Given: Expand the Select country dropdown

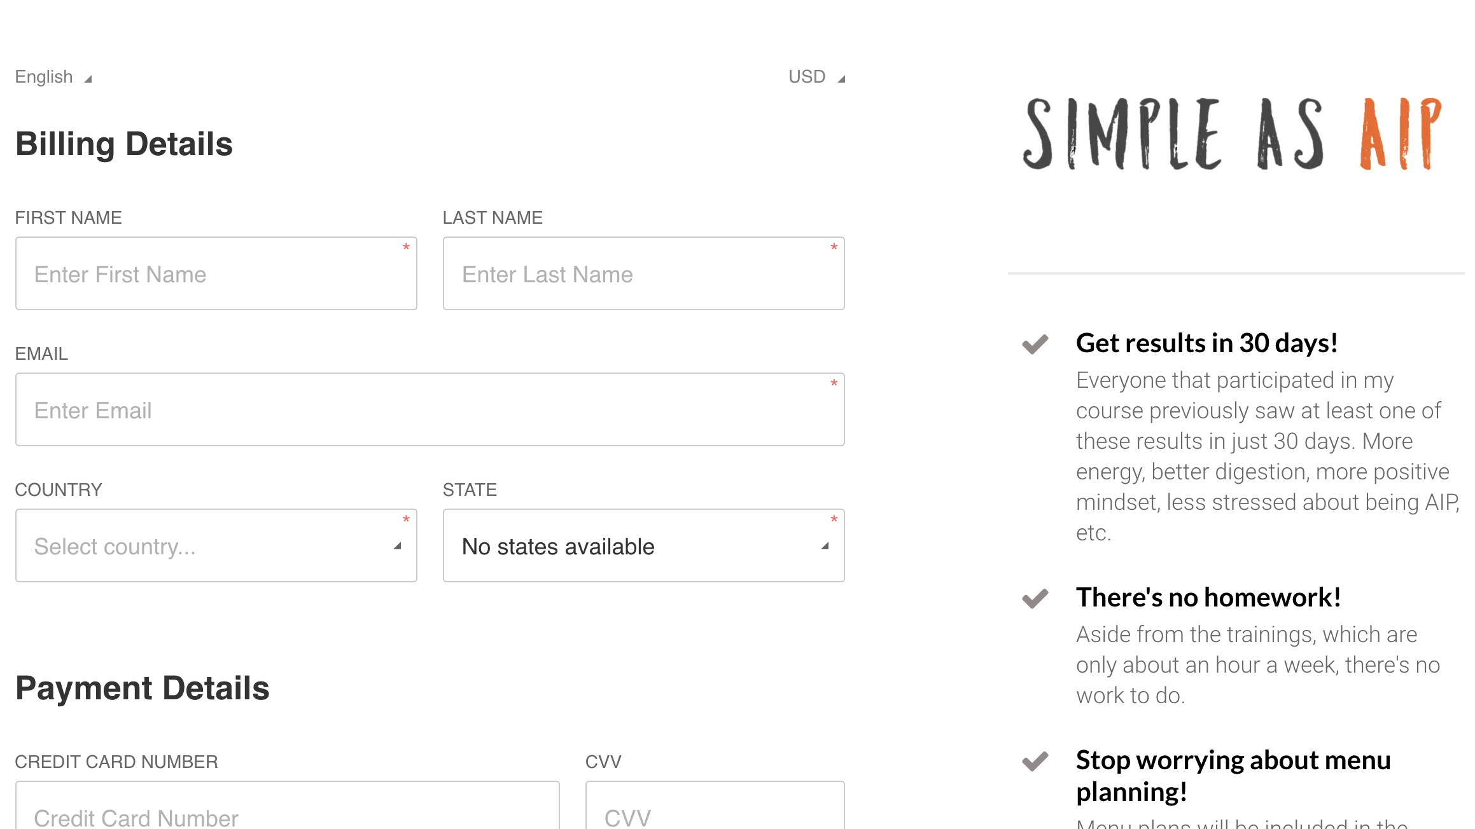Looking at the screenshot, I should click(x=216, y=546).
